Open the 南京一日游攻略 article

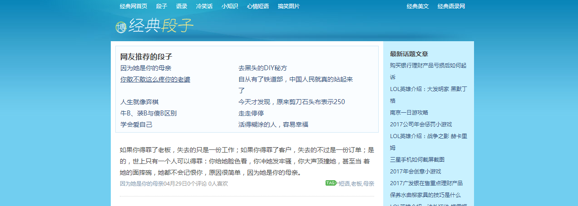click(x=409, y=112)
